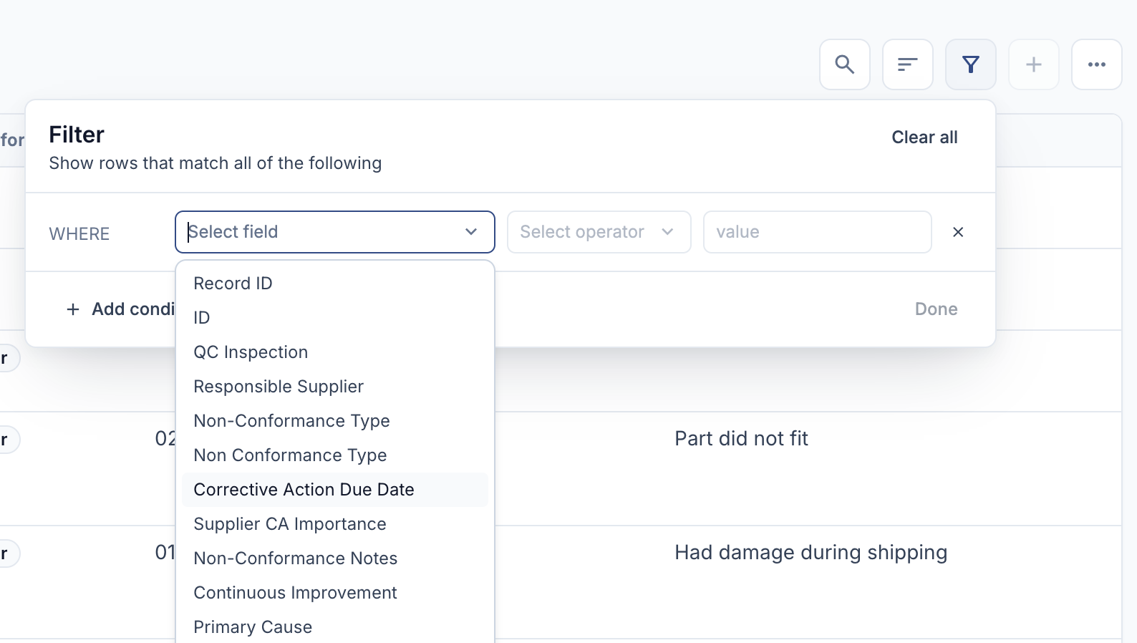Add a new filter condition

click(120, 309)
